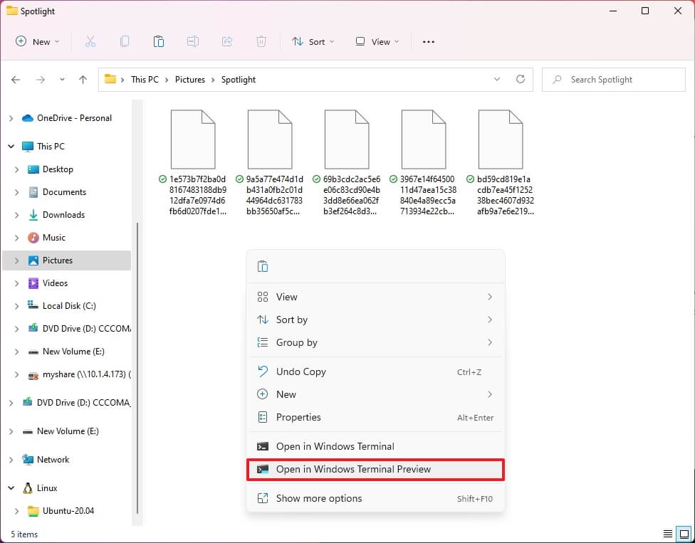Click the Share icon in the toolbar
The image size is (695, 543).
click(227, 41)
